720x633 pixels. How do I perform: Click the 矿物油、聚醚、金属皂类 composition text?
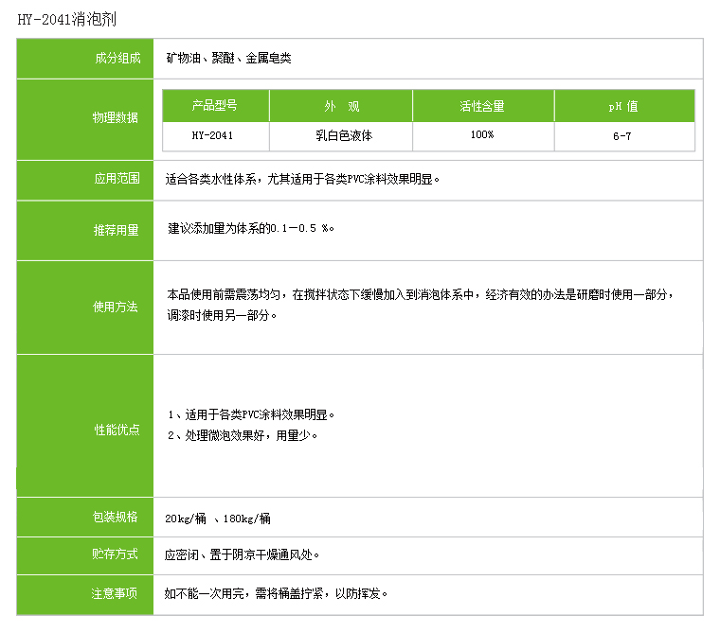[x=227, y=59]
